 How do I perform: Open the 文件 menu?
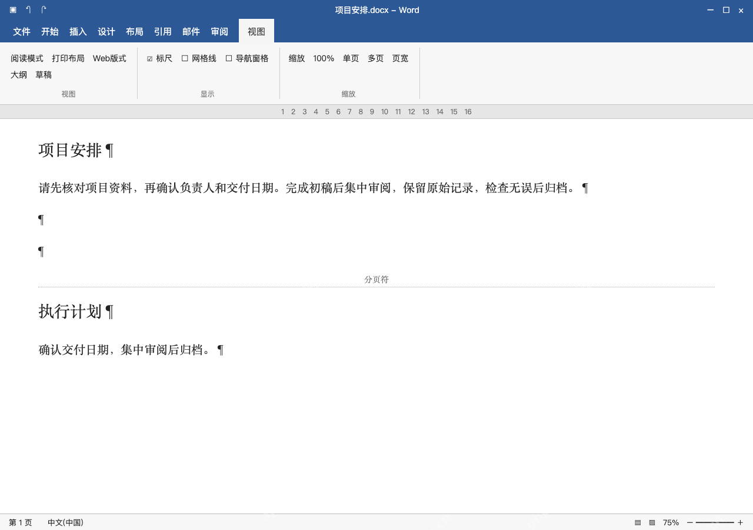22,32
